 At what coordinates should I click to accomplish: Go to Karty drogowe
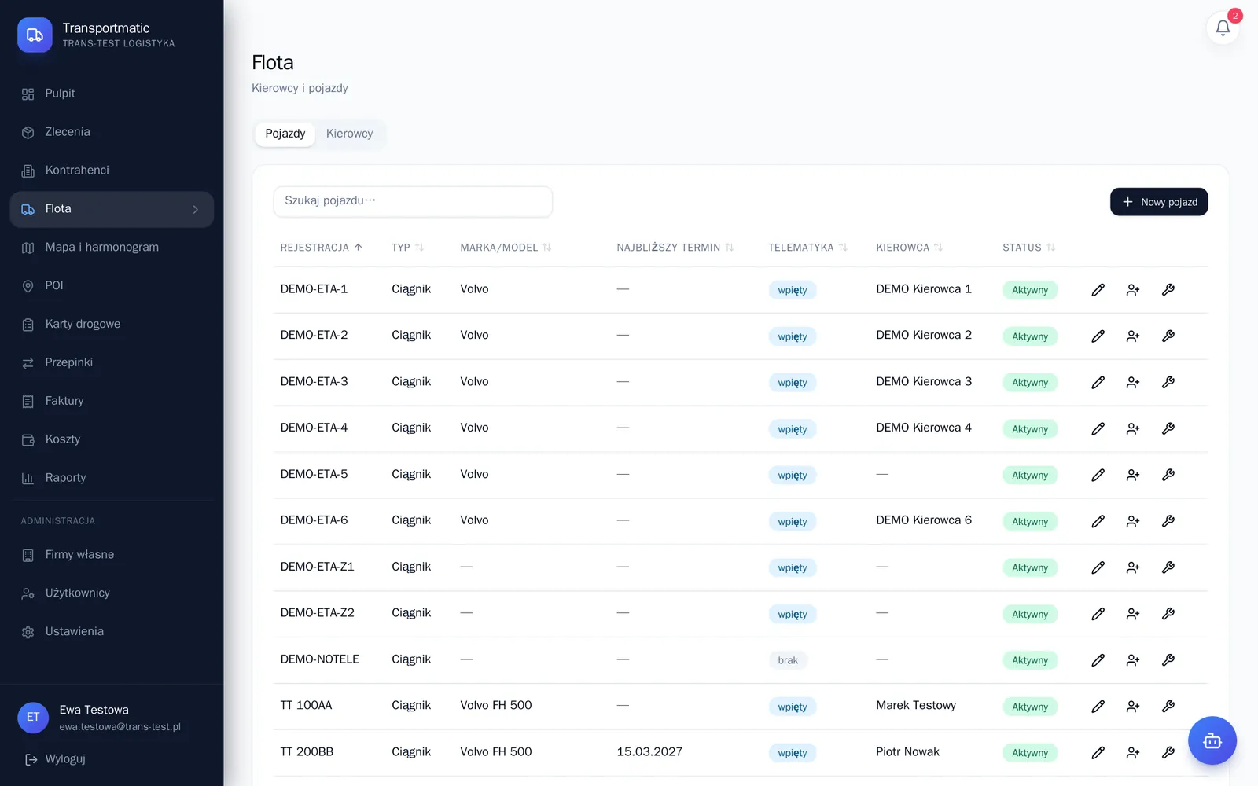click(112, 325)
